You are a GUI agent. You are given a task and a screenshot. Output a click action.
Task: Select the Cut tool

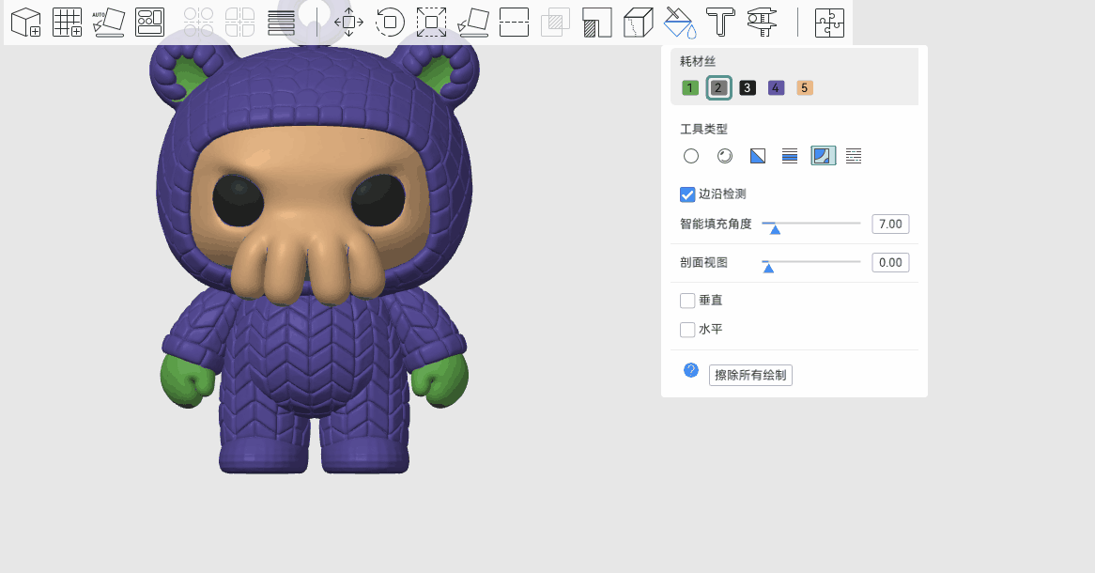point(514,23)
